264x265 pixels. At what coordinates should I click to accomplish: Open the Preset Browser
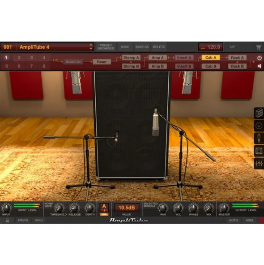coord(106,47)
